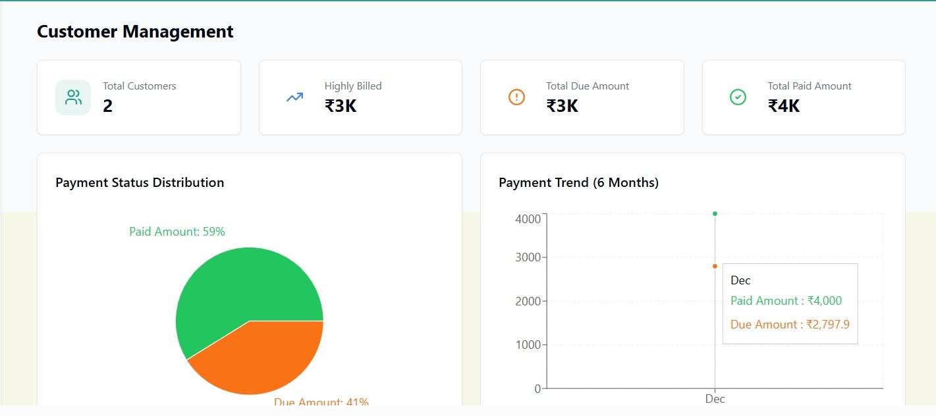Click the Total Customers people icon
This screenshot has width=936, height=416.
[x=73, y=97]
